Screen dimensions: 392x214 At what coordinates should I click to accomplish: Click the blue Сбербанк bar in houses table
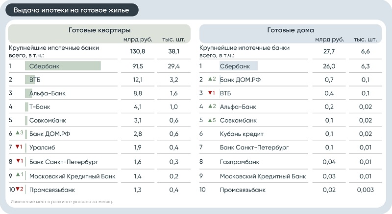(x=239, y=66)
